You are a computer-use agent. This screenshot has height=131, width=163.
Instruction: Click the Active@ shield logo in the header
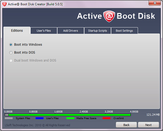click(x=109, y=16)
